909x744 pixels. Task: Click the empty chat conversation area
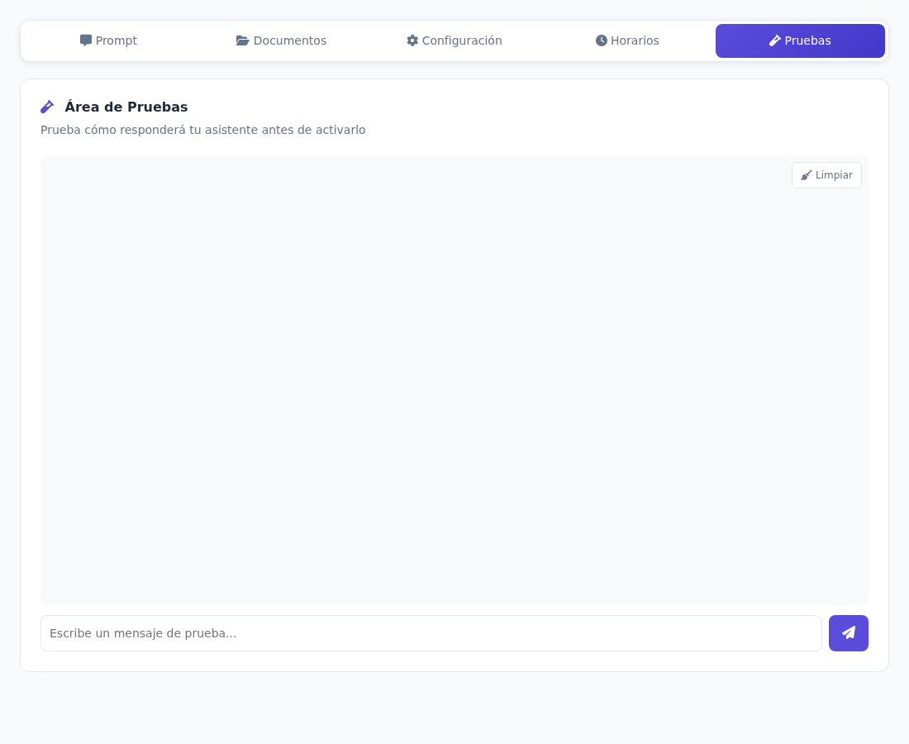(x=454, y=379)
